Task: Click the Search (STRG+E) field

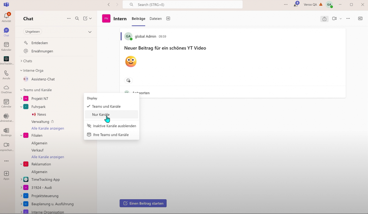Action: pyautogui.click(x=183, y=4)
